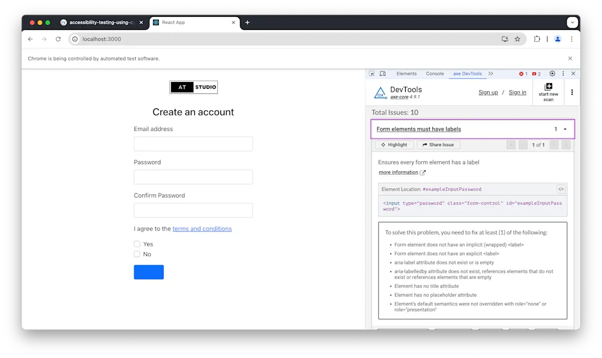602x358 pixels.
Task: Click the Share Issue button
Action: pyautogui.click(x=438, y=145)
